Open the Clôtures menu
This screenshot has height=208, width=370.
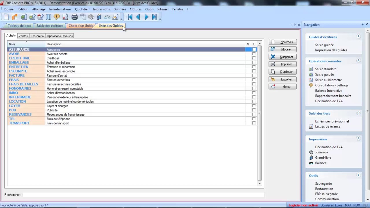[x=136, y=9]
